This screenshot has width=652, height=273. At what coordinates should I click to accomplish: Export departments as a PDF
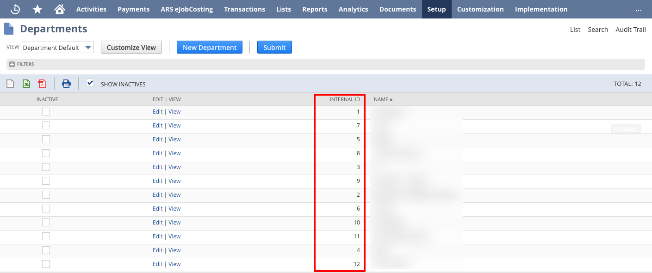coord(42,83)
